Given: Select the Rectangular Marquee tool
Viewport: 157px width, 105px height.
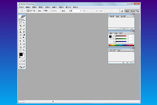Looking at the screenshot, I should (20, 20).
